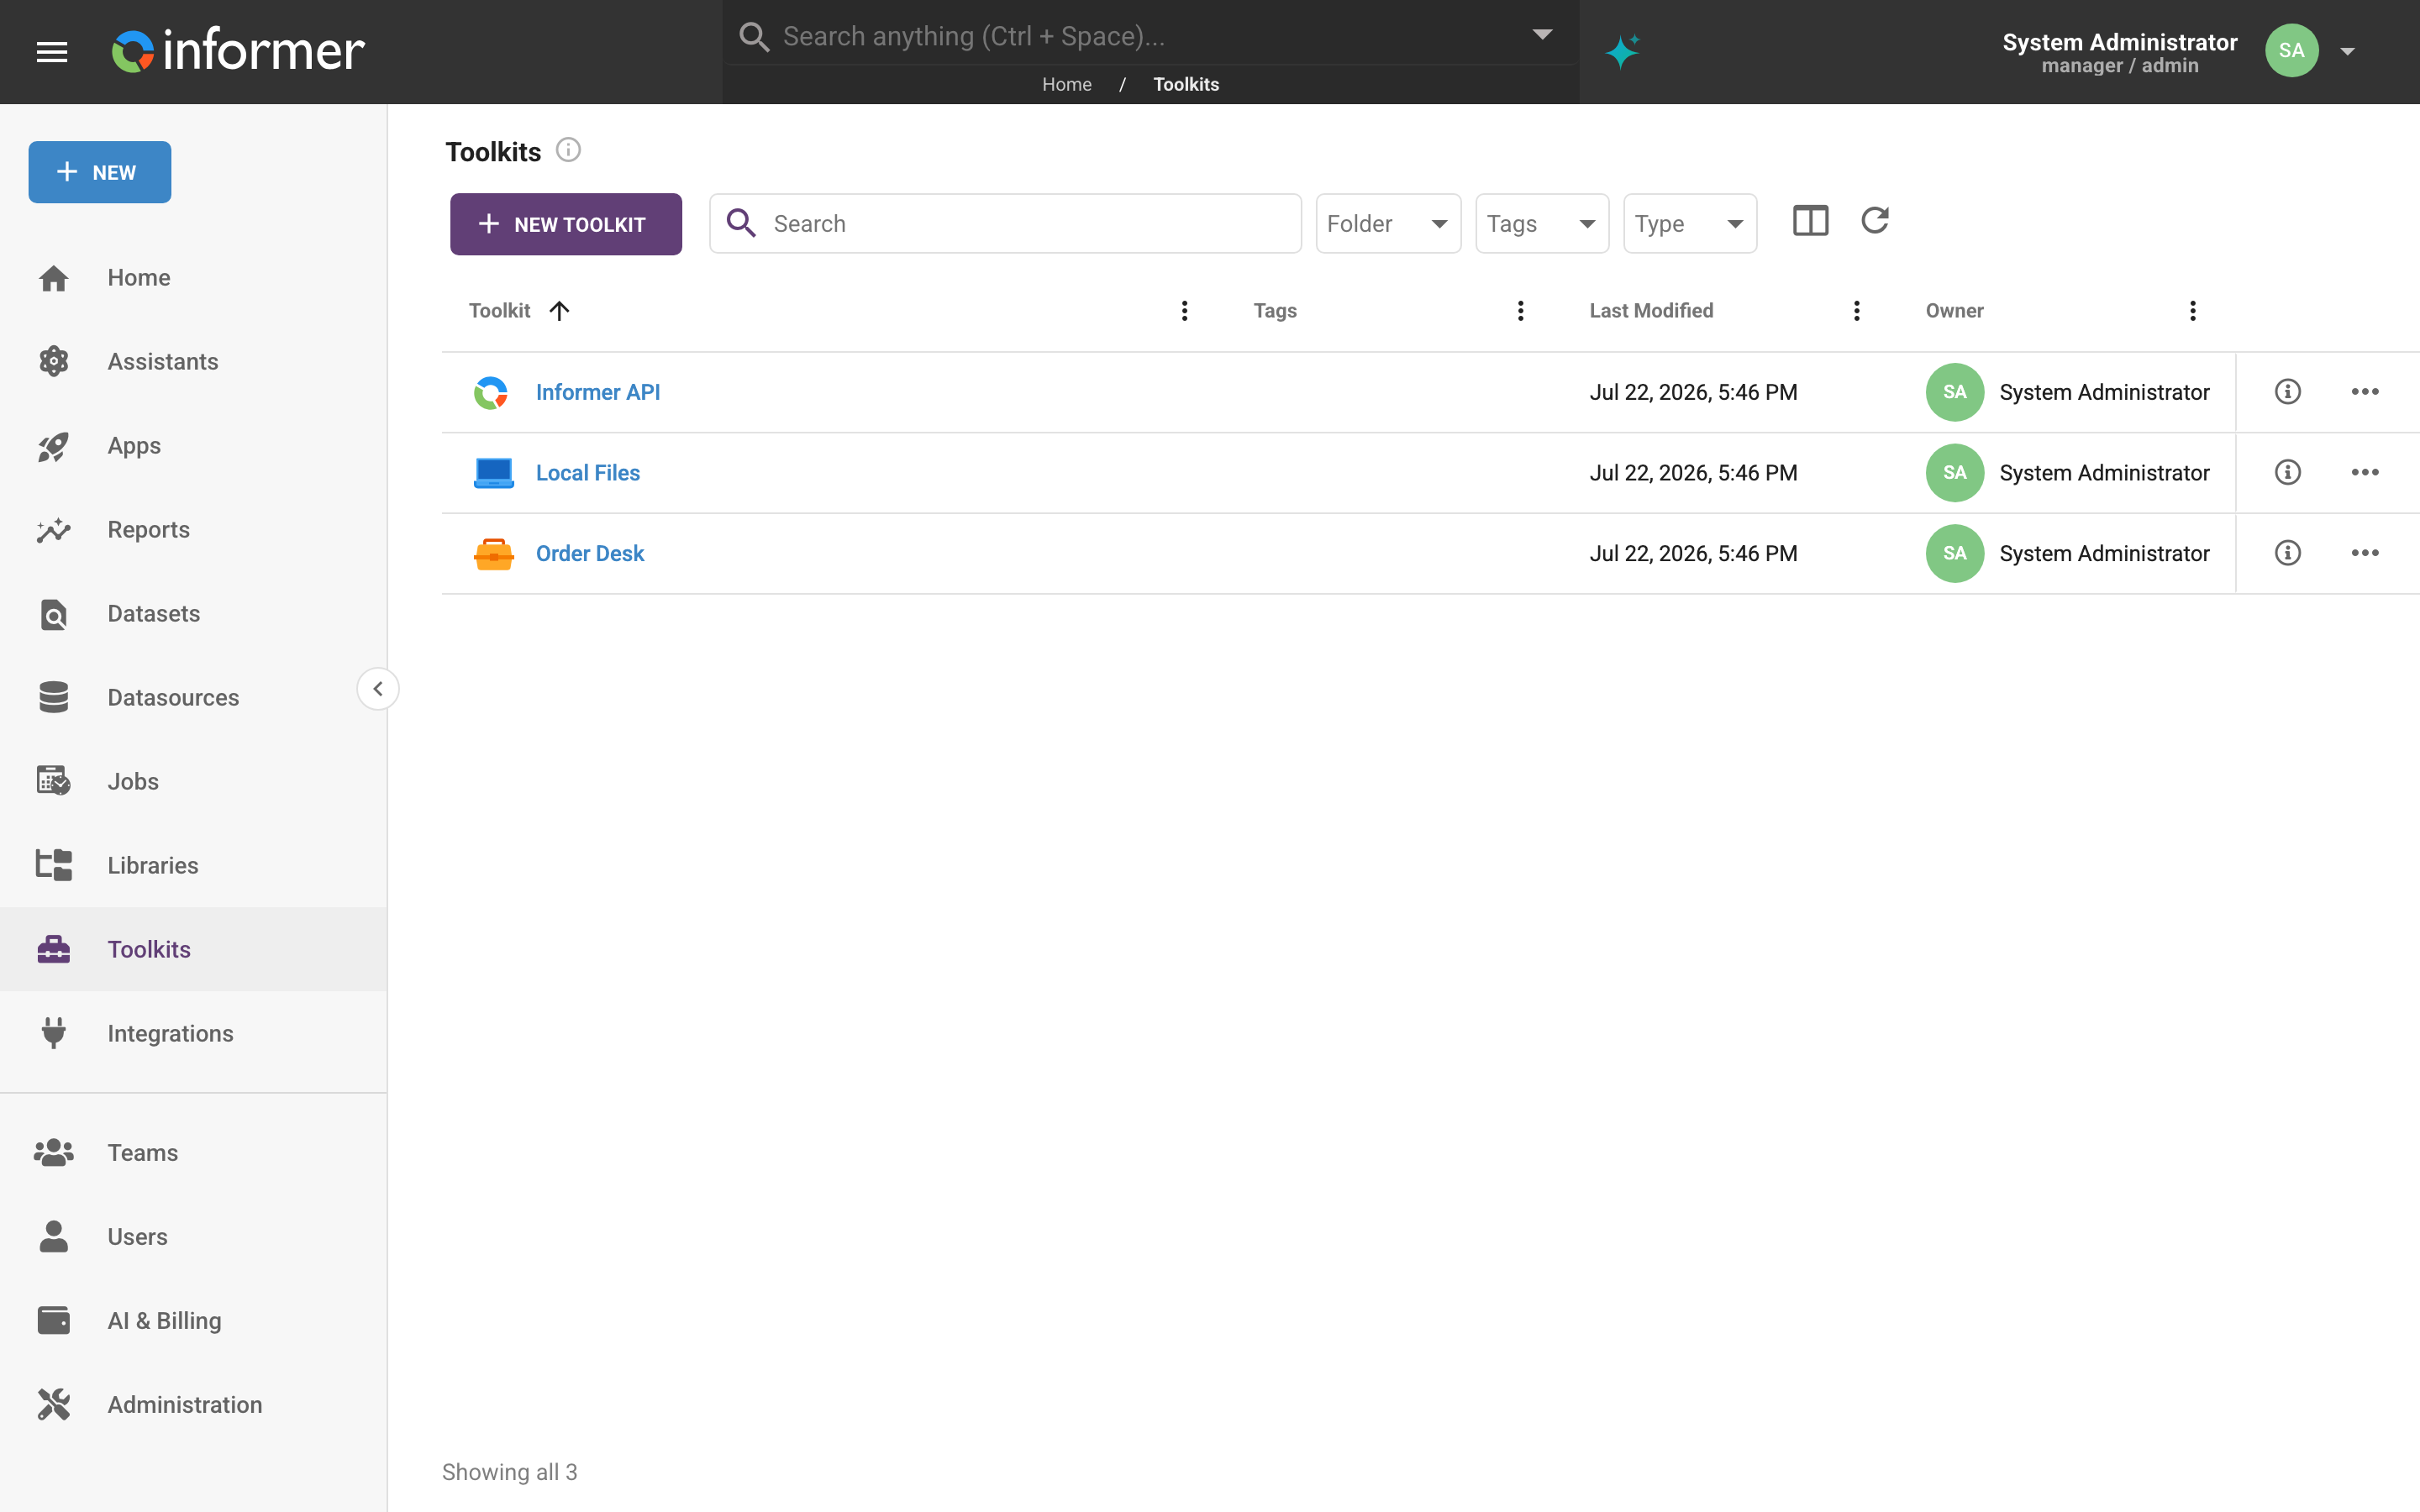The image size is (2420, 1512).
Task: Click Showing all 3 status text
Action: coord(509,1472)
